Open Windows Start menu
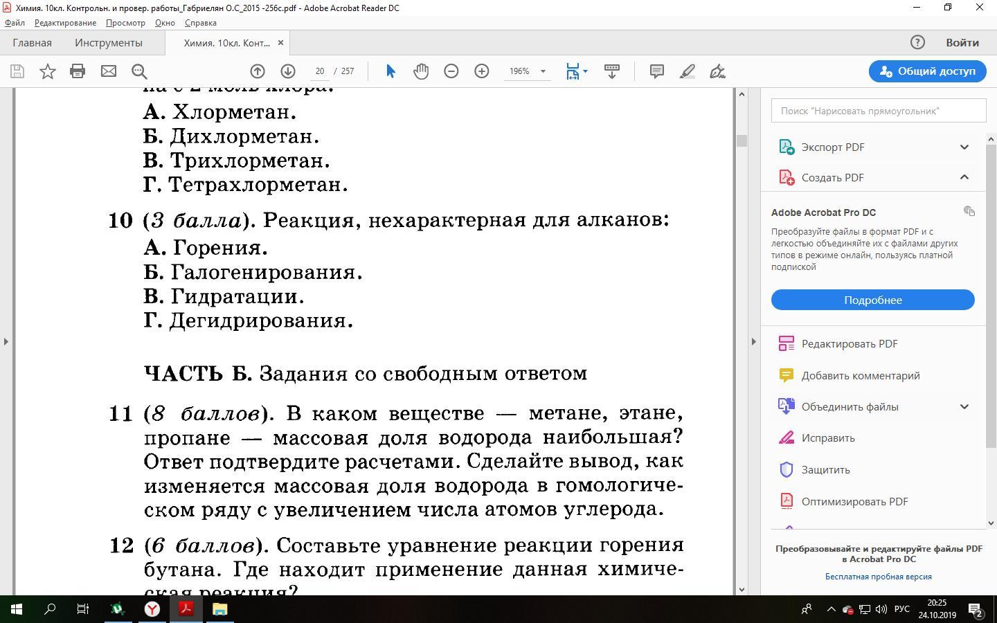Screen dimensions: 997x623 (x=17, y=609)
